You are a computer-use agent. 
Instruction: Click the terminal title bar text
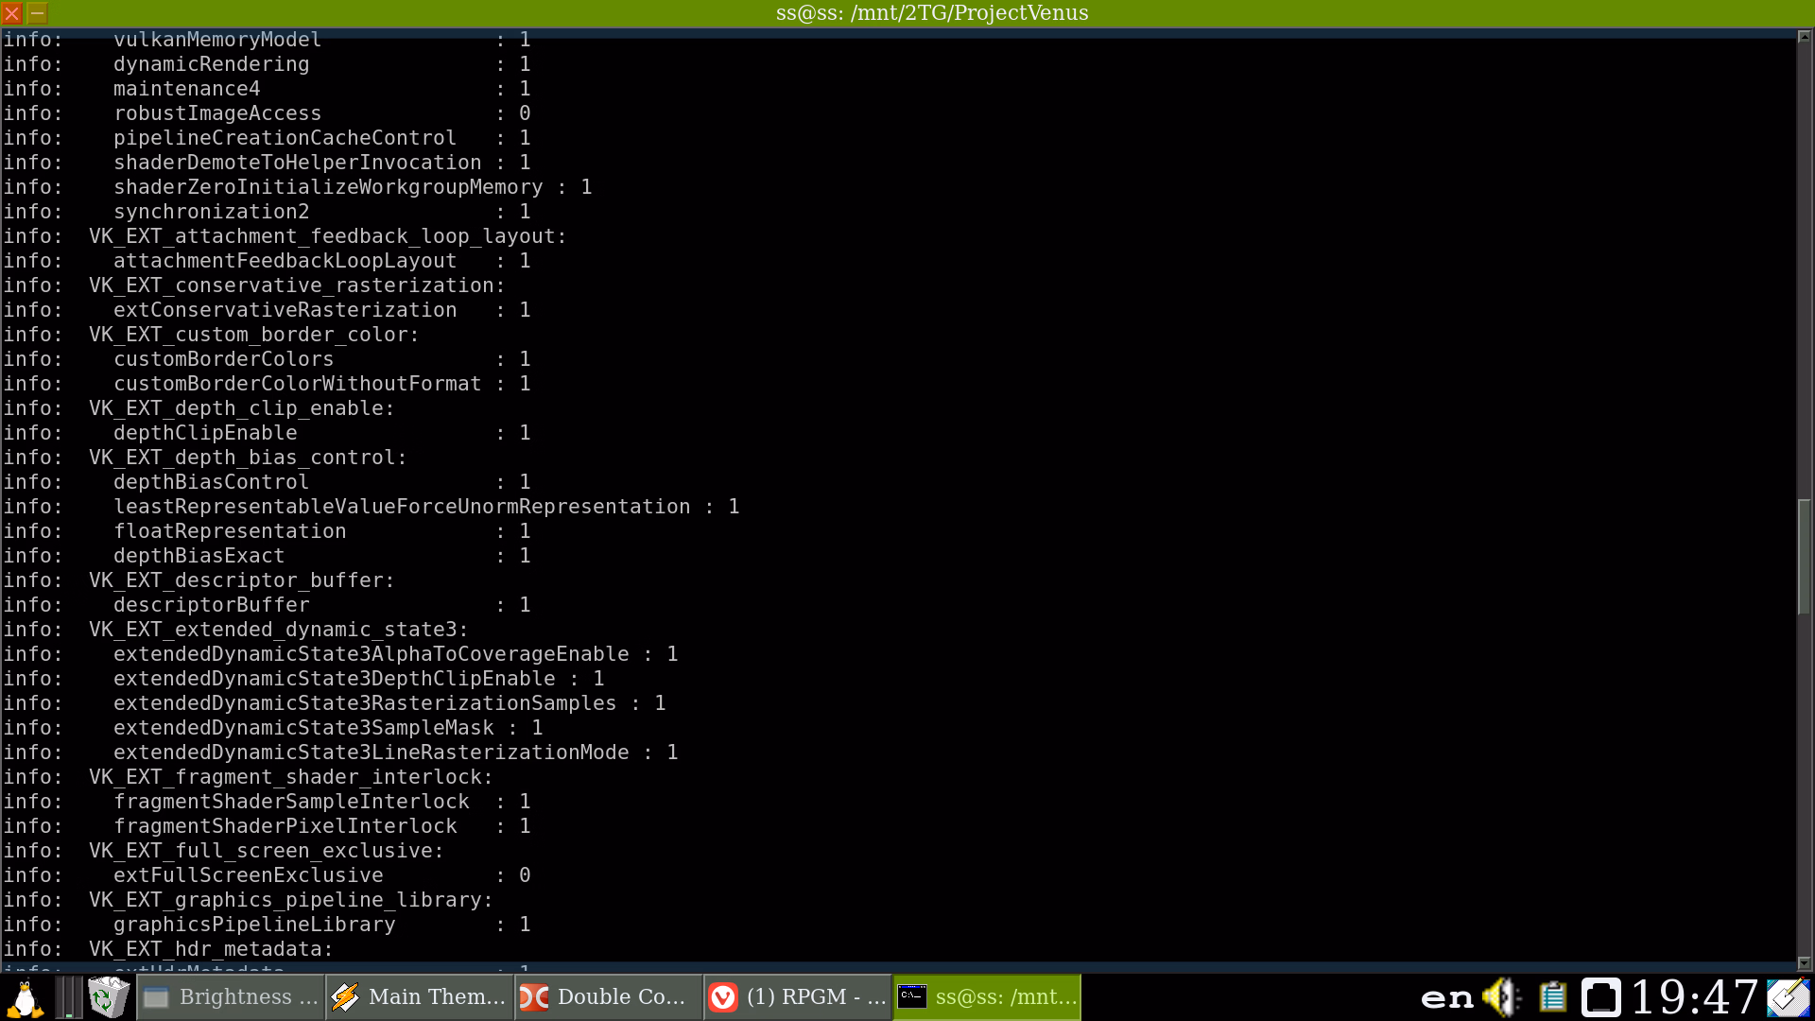click(x=931, y=13)
